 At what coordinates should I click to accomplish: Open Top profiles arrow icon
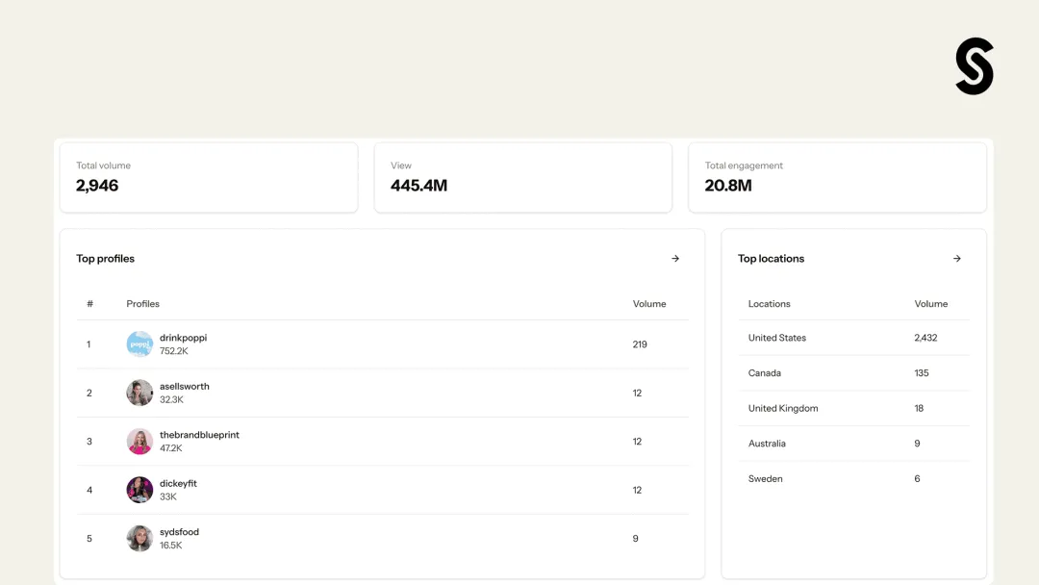click(675, 259)
